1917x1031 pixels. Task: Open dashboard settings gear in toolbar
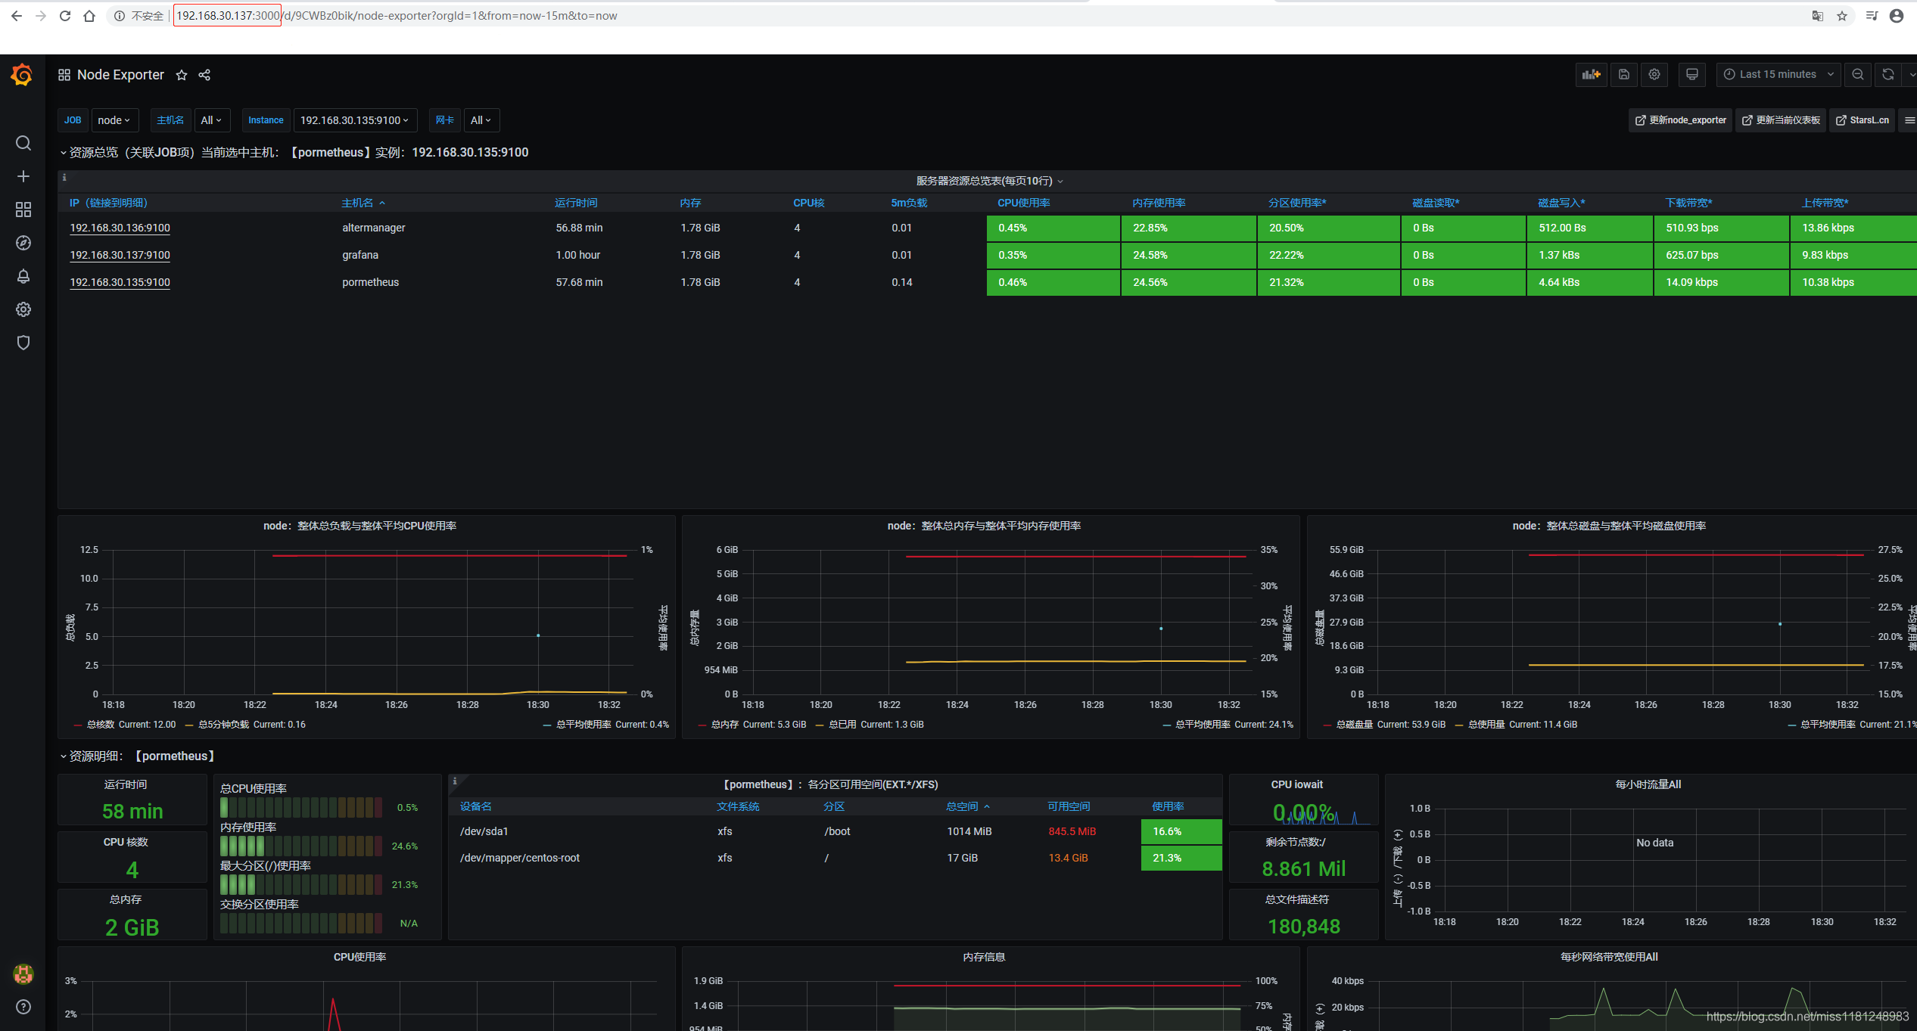click(1654, 74)
